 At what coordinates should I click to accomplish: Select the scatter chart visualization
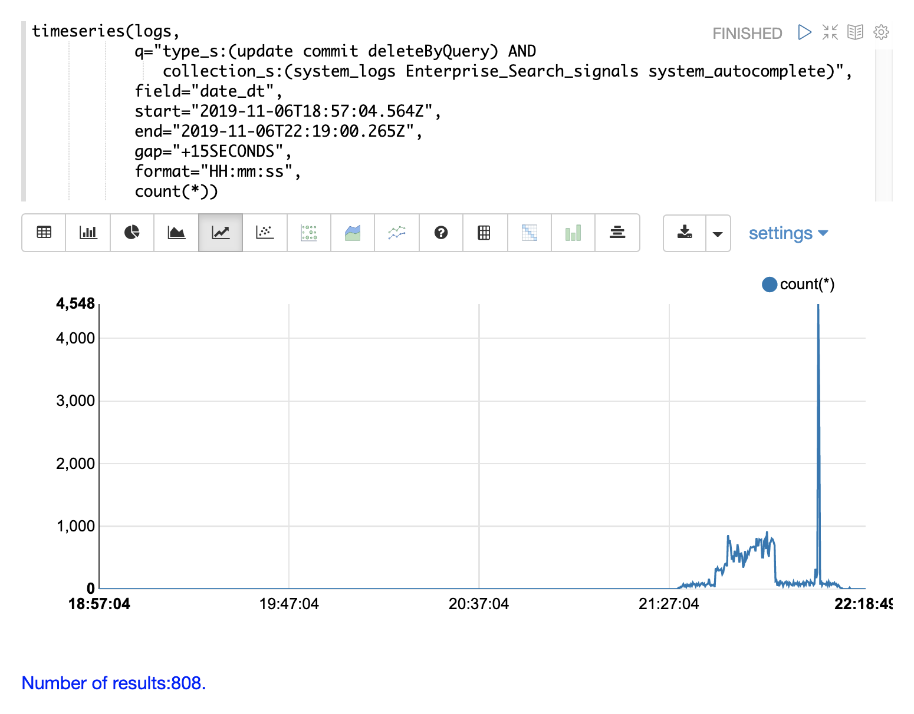(265, 233)
